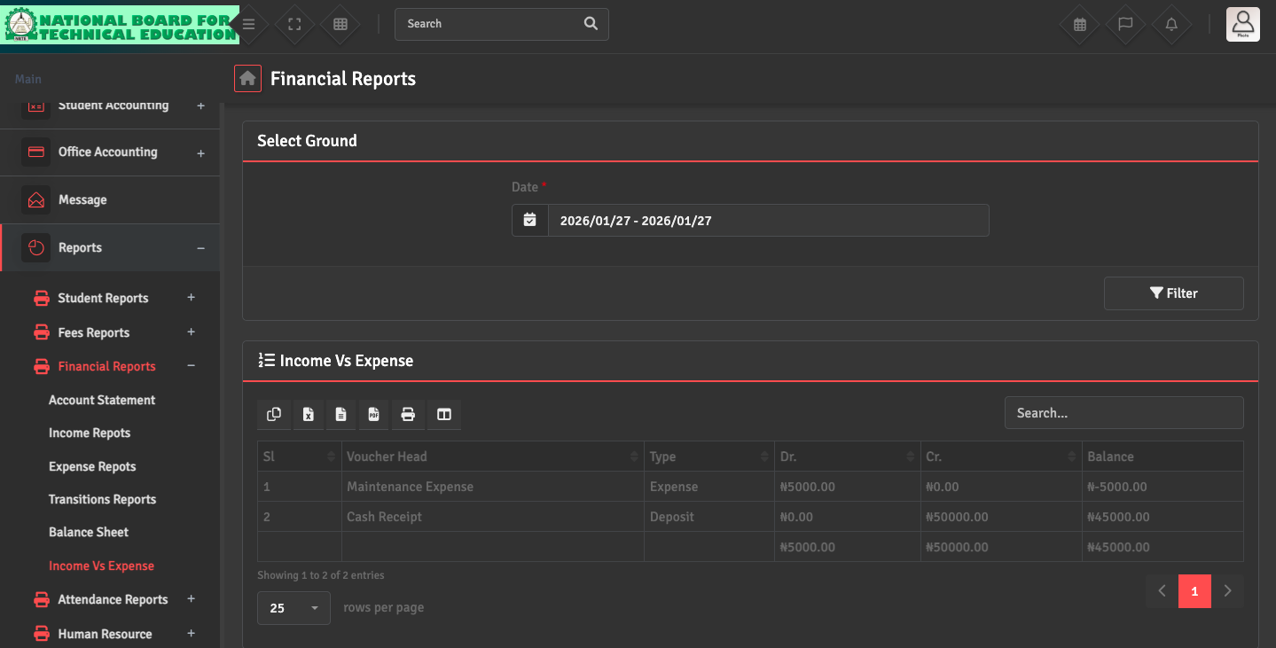The height and width of the screenshot is (648, 1276).
Task: Export table to Excel icon
Action: [308, 414]
